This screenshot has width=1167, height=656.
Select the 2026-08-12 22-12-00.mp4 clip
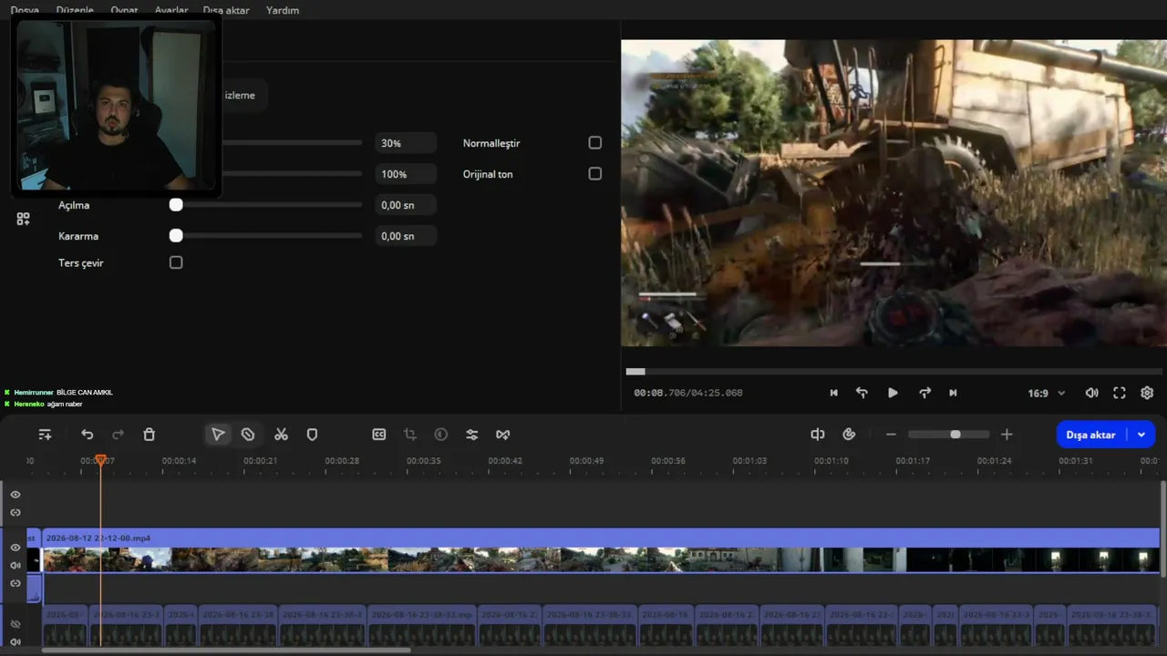(x=601, y=550)
